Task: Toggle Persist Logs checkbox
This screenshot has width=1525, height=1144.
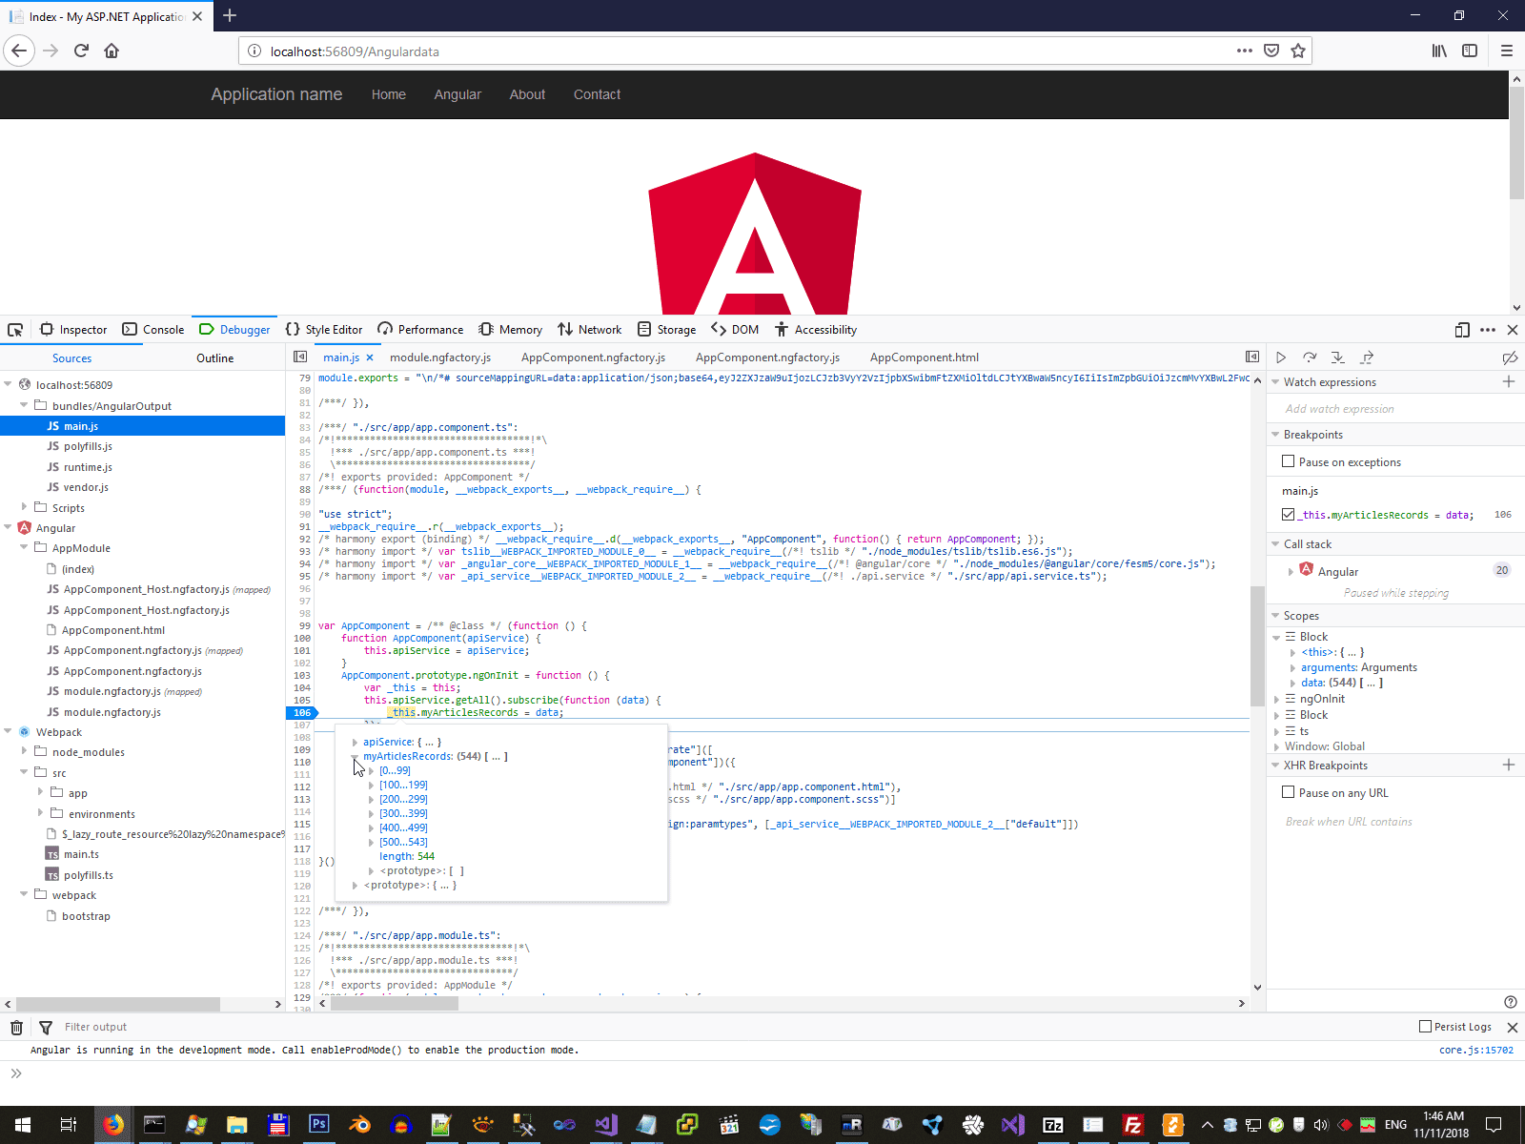Action: point(1426,1027)
